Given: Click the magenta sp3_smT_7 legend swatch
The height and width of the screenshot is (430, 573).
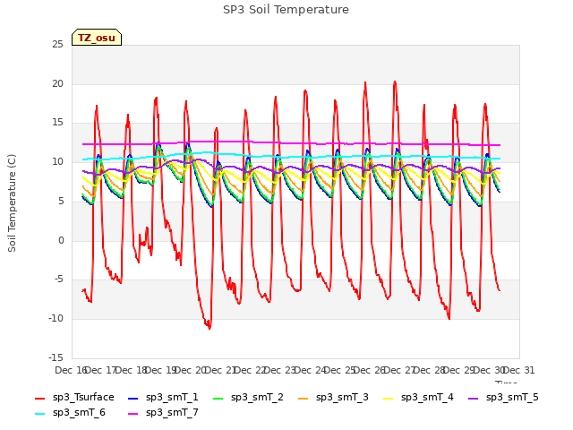Looking at the screenshot, I should click(133, 414).
